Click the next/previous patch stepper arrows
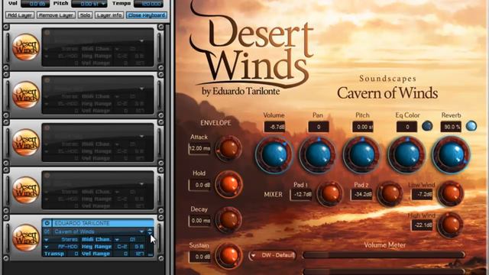 pyautogui.click(x=150, y=231)
